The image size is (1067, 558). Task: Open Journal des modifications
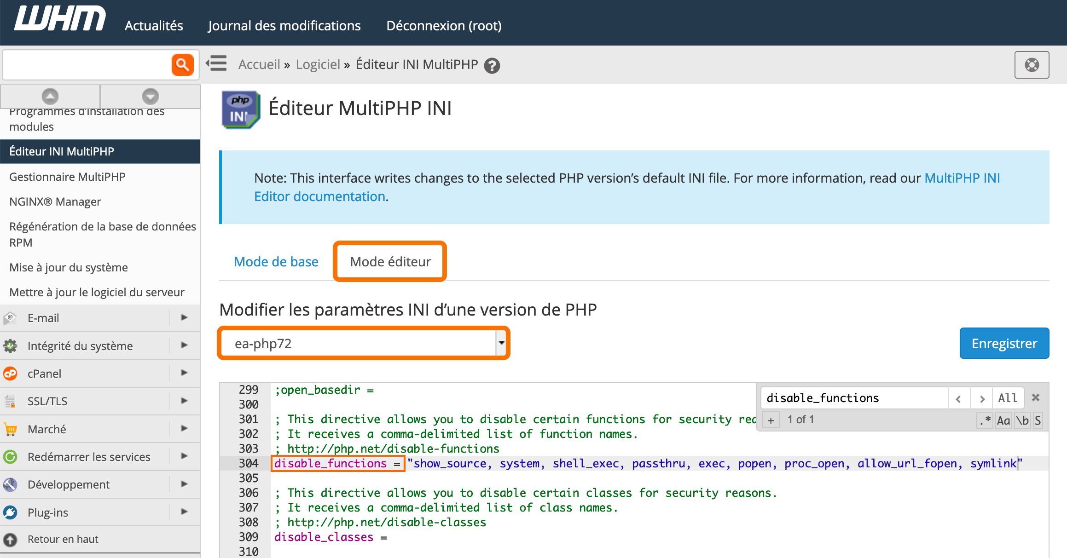point(284,26)
